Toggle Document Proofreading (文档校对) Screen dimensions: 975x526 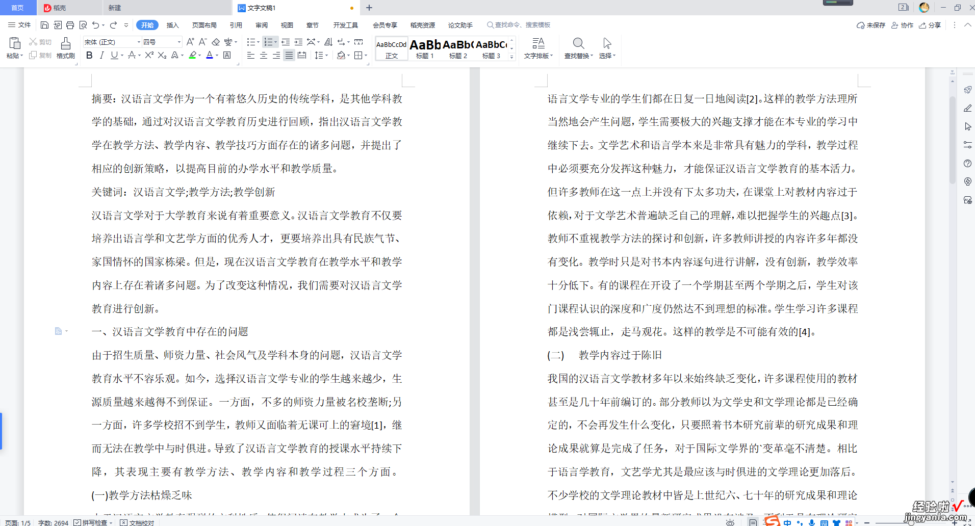point(137,522)
